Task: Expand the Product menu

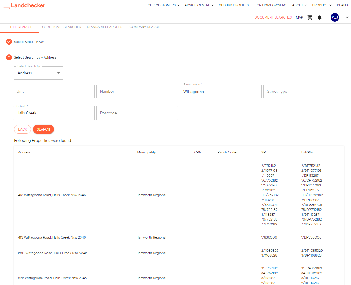Action: (322, 5)
